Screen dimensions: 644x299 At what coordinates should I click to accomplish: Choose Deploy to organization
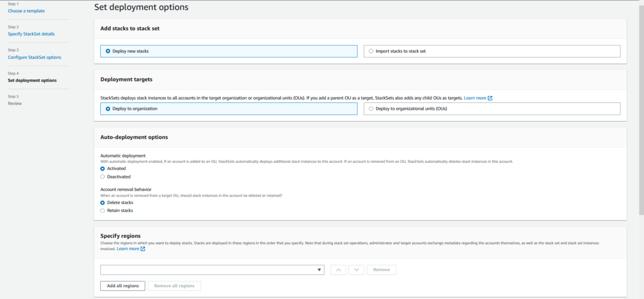[x=229, y=108]
